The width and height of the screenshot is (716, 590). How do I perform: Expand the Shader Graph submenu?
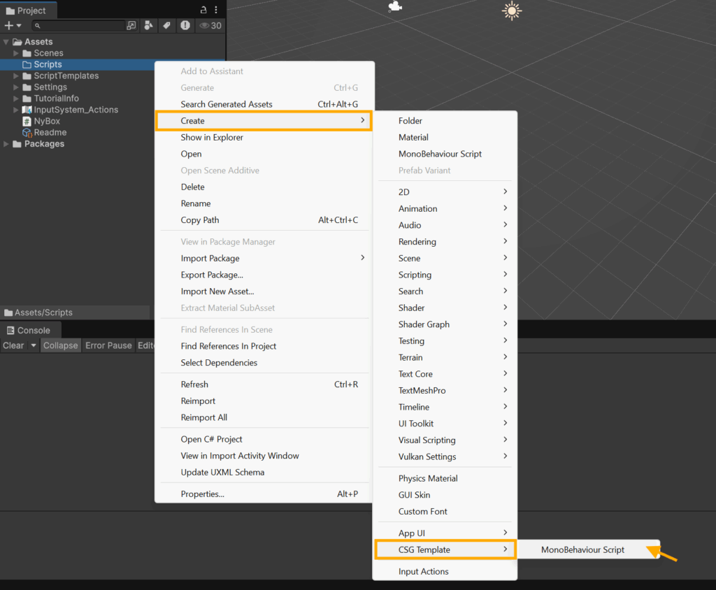click(x=445, y=324)
